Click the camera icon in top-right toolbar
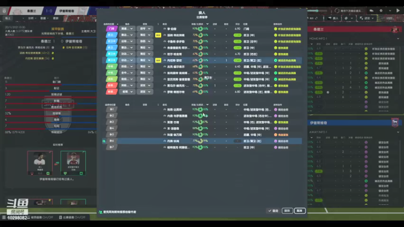404x227 pixels. pos(371,11)
